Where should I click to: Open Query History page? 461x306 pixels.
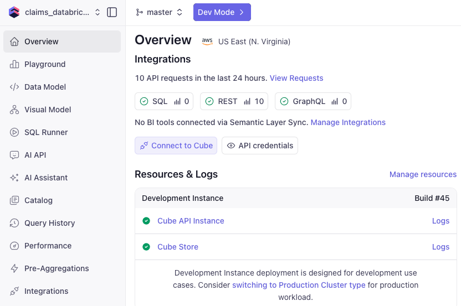click(62, 223)
